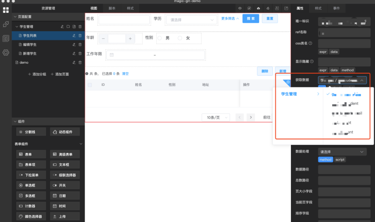The image size is (375, 222).
Task: Pick the 级联选择器 component
Action: (x=65, y=175)
